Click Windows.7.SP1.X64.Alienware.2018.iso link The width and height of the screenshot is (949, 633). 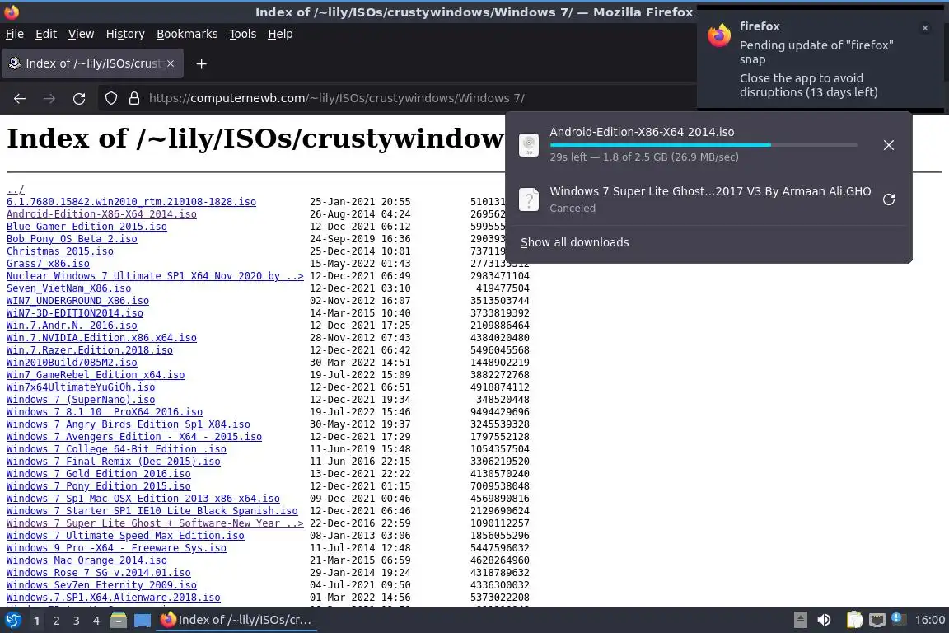113,598
